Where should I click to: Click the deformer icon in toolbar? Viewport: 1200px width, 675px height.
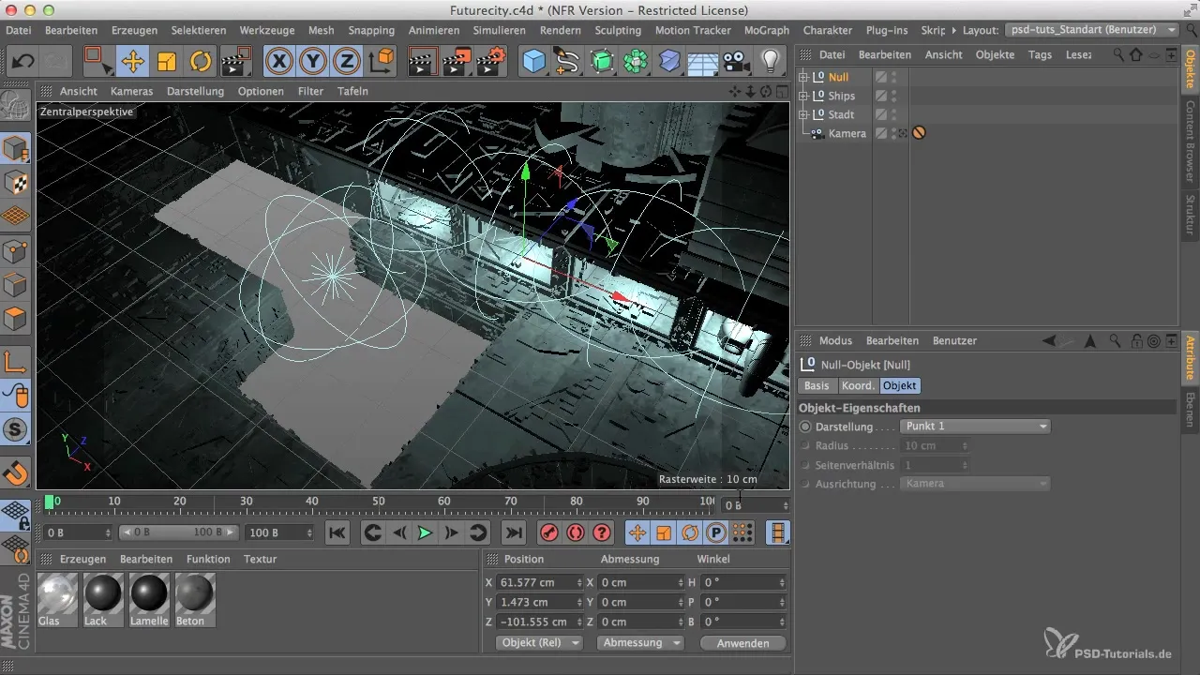[x=669, y=62]
